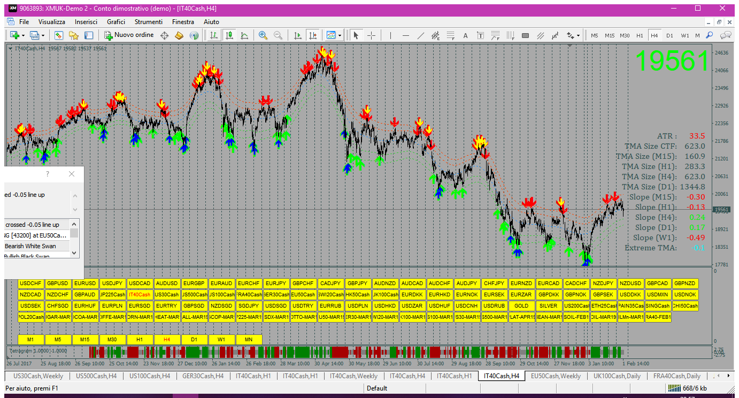
Task: Open a new chart window from the toolbar
Action: [14, 35]
